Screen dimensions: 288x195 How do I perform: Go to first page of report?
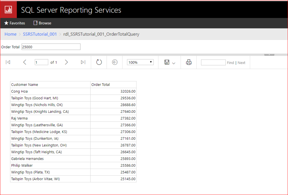(x=8, y=62)
